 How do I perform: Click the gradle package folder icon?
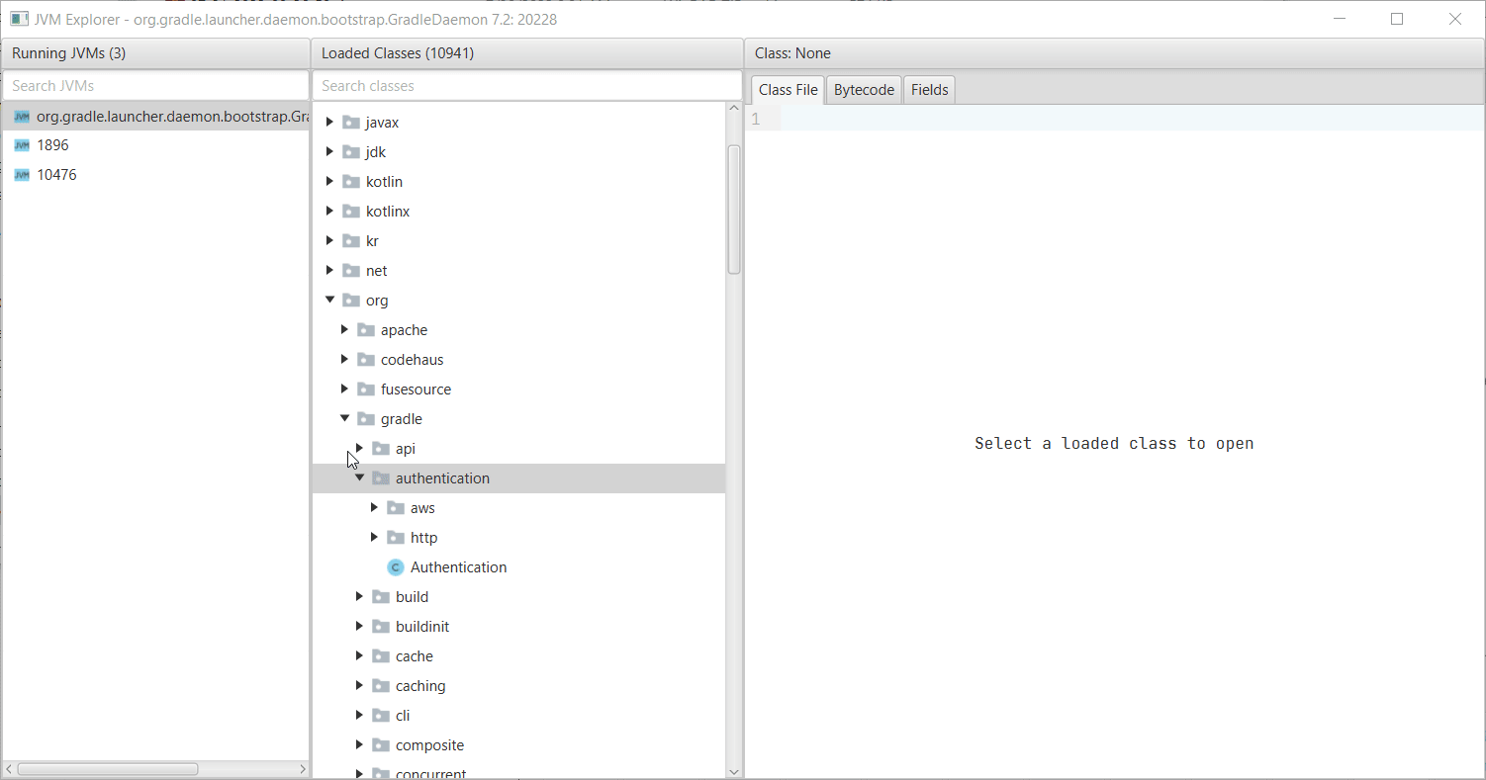coord(365,419)
